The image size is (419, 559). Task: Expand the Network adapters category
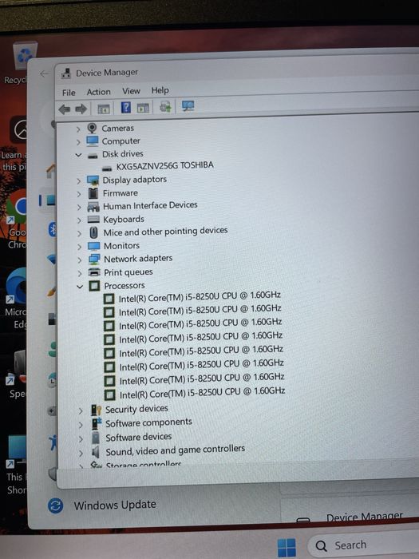pyautogui.click(x=80, y=260)
